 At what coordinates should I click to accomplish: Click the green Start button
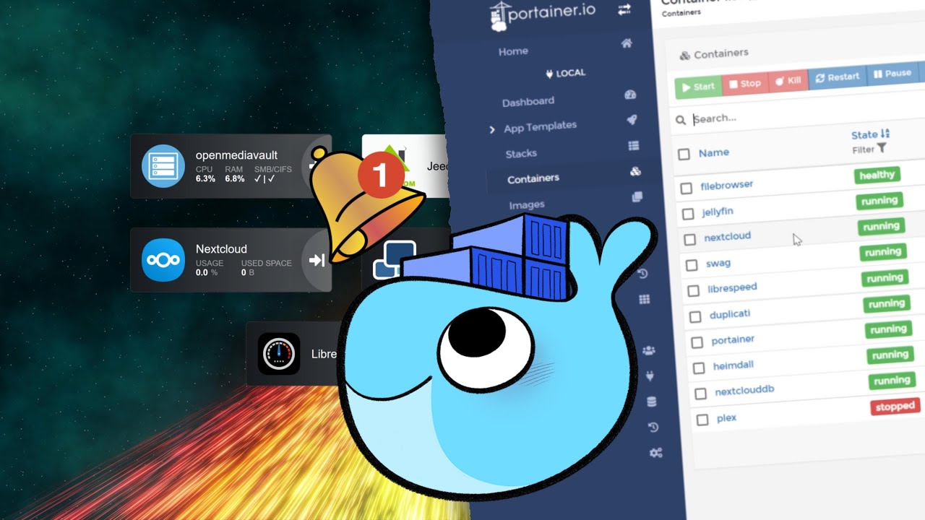[698, 87]
